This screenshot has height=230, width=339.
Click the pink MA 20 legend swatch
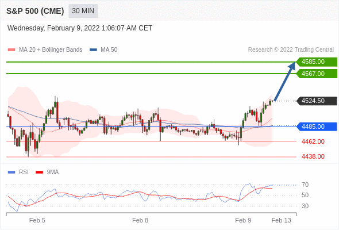pos(11,50)
